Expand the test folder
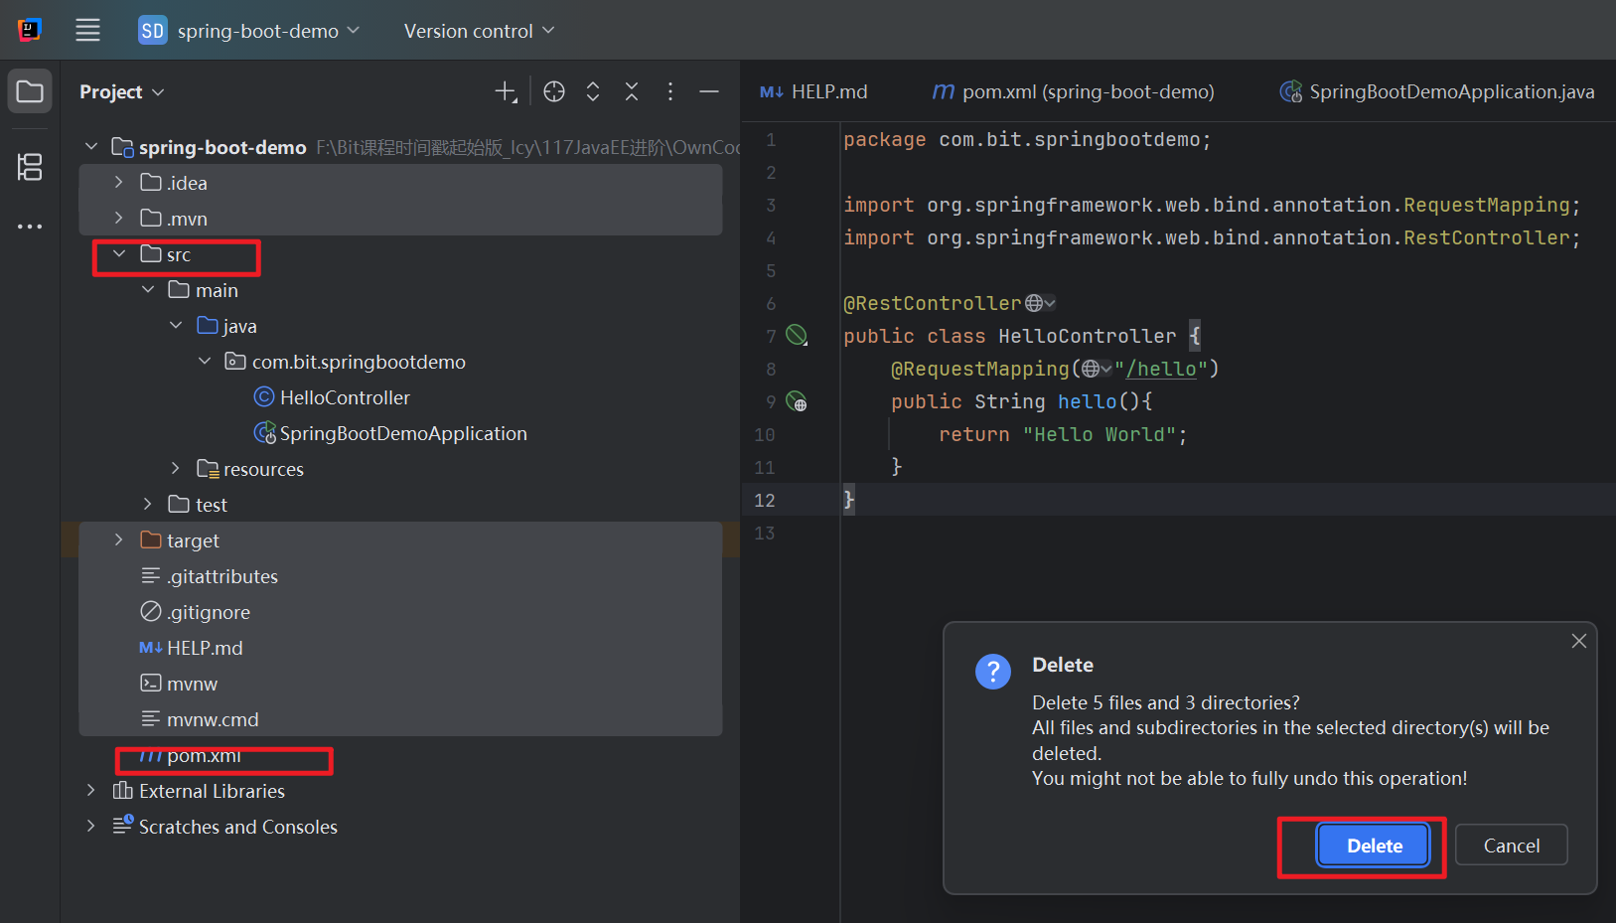Screen dimensions: 1616x923 click(148, 505)
